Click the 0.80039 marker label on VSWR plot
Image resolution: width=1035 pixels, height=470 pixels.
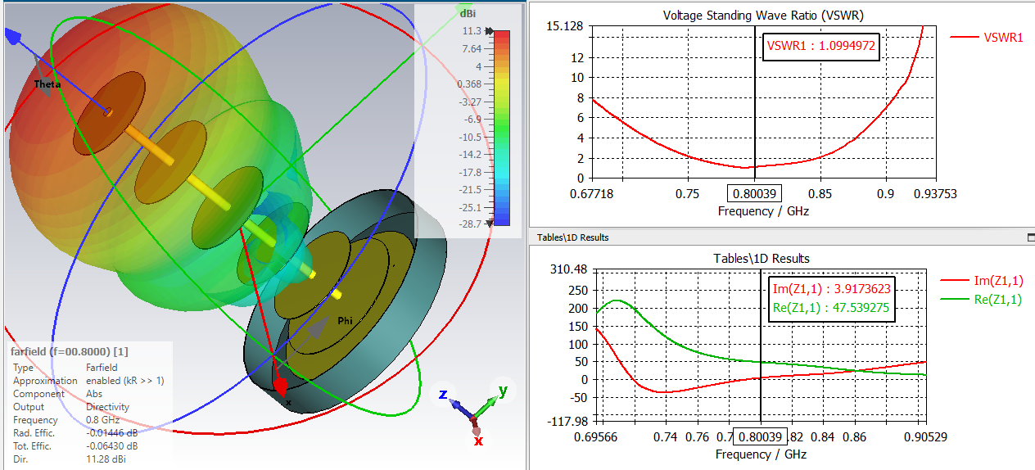coord(754,194)
